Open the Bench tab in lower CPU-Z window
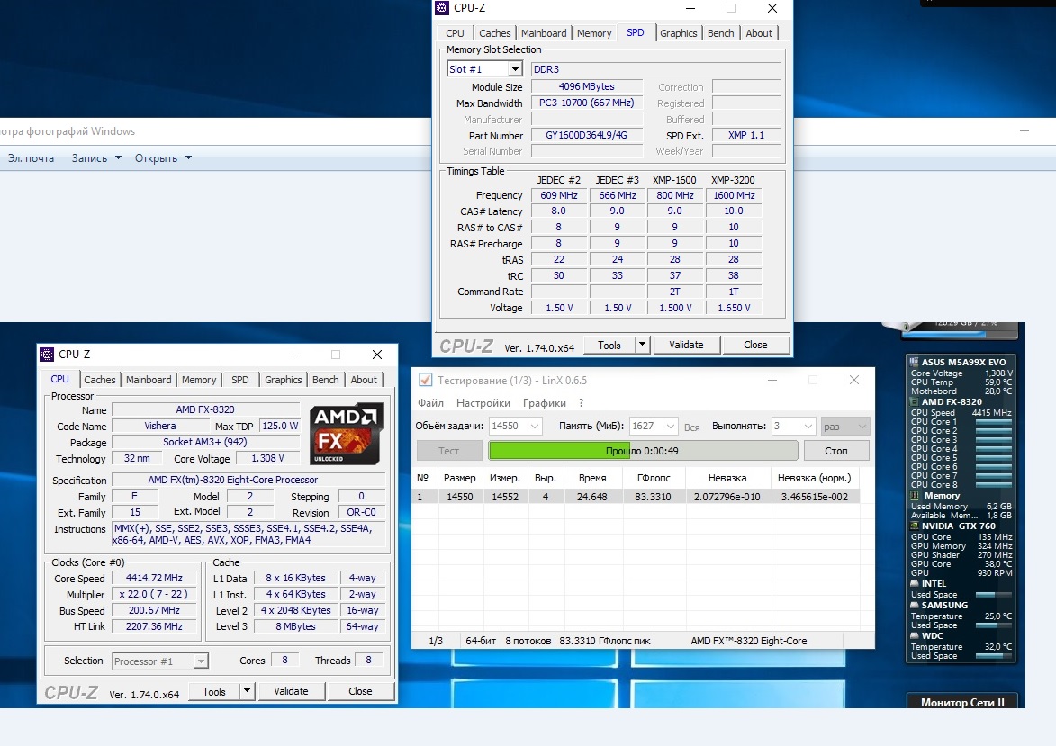Screen dimensions: 1056x746 pyautogui.click(x=325, y=380)
